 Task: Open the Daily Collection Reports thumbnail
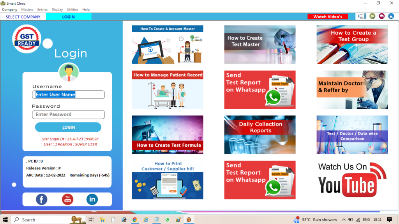click(x=260, y=135)
